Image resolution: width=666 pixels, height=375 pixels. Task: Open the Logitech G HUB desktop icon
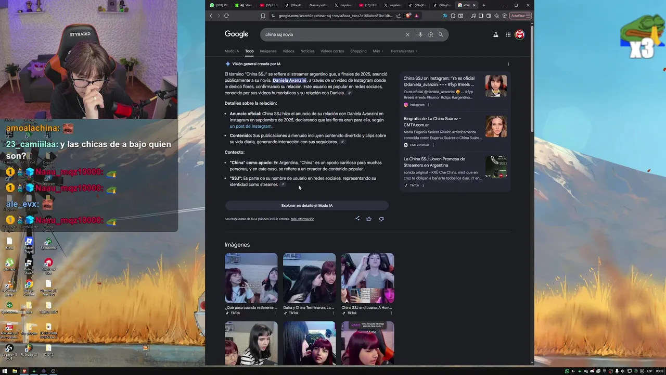point(9,352)
